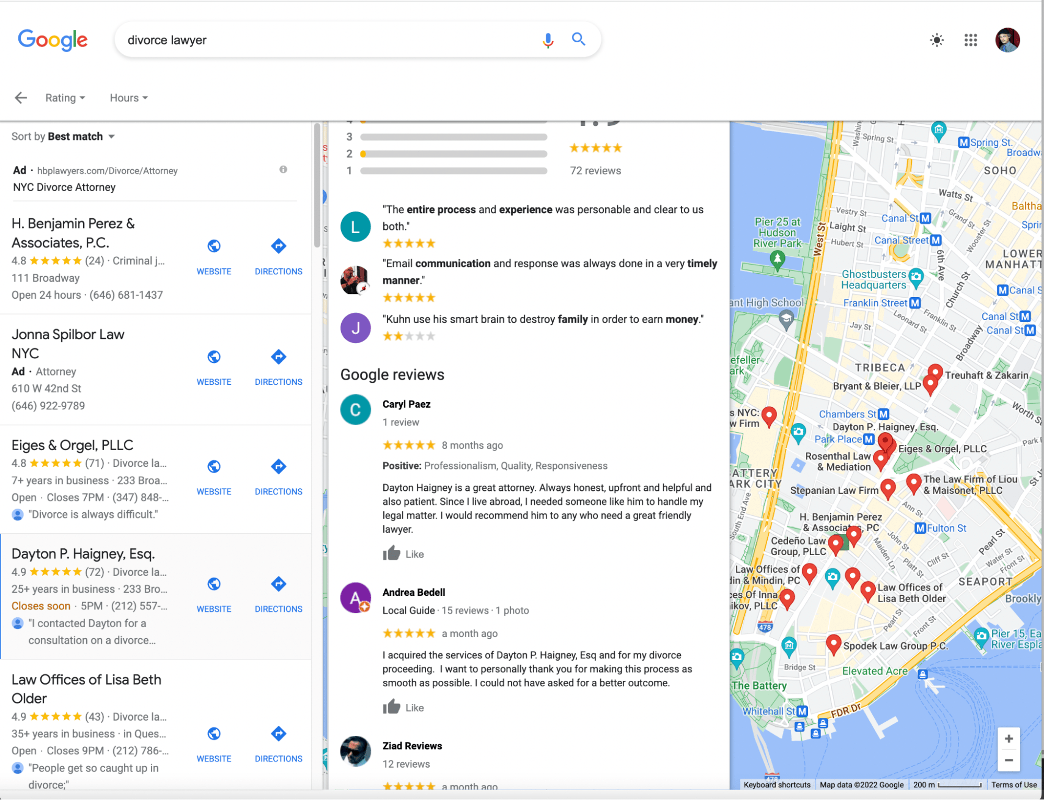The width and height of the screenshot is (1044, 800).
Task: Click the Stepanian Law Firm map pin
Action: point(888,488)
